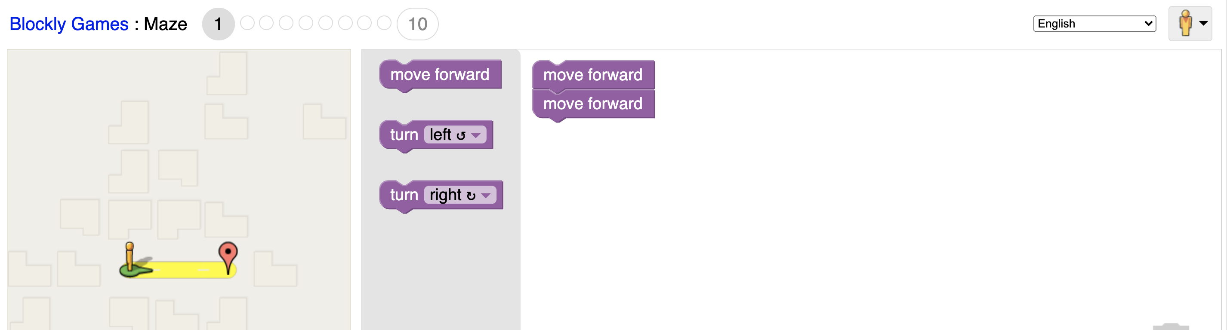Select current level 1 indicator
This screenshot has height=330, width=1227.
point(218,24)
